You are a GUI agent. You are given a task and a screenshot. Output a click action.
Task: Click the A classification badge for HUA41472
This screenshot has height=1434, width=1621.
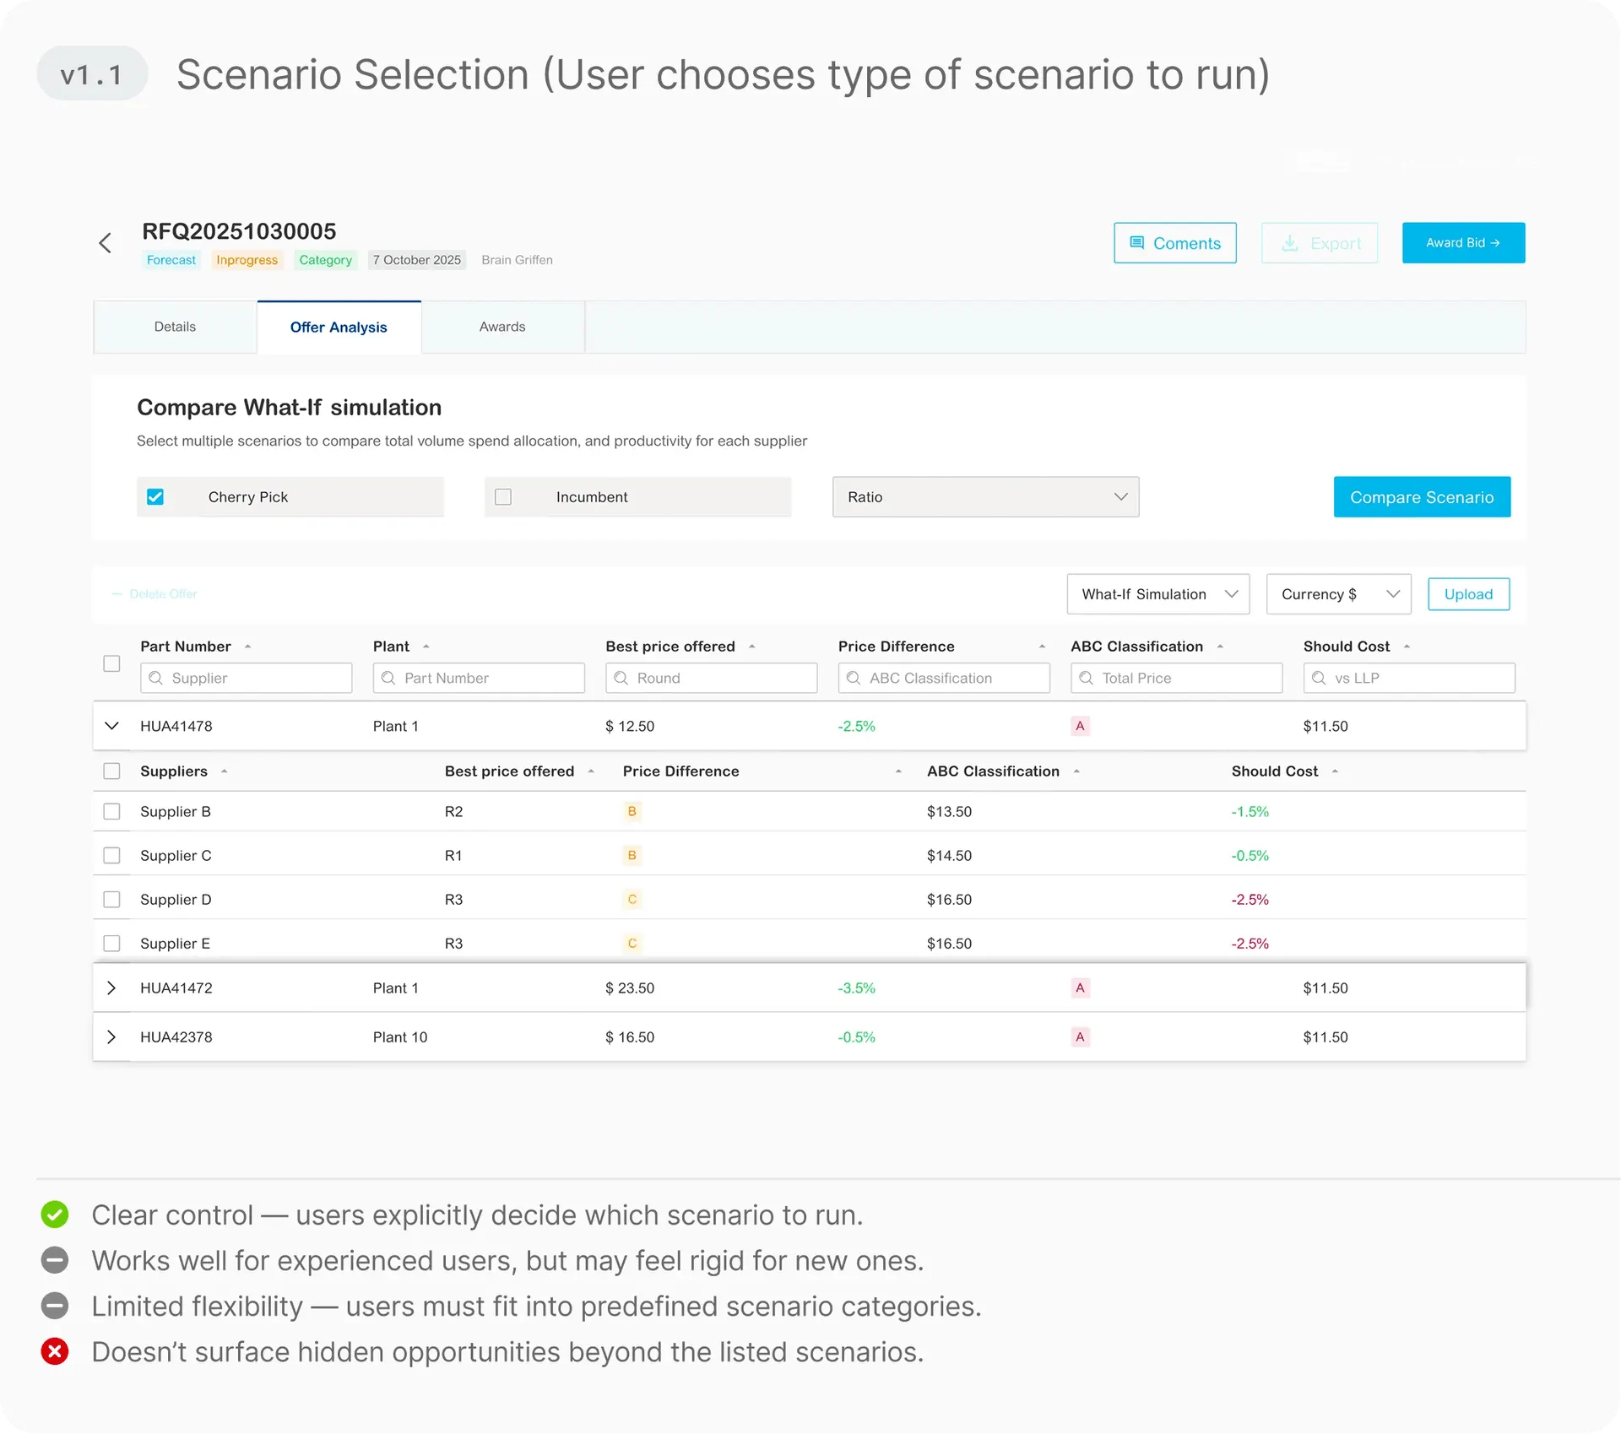tap(1080, 988)
